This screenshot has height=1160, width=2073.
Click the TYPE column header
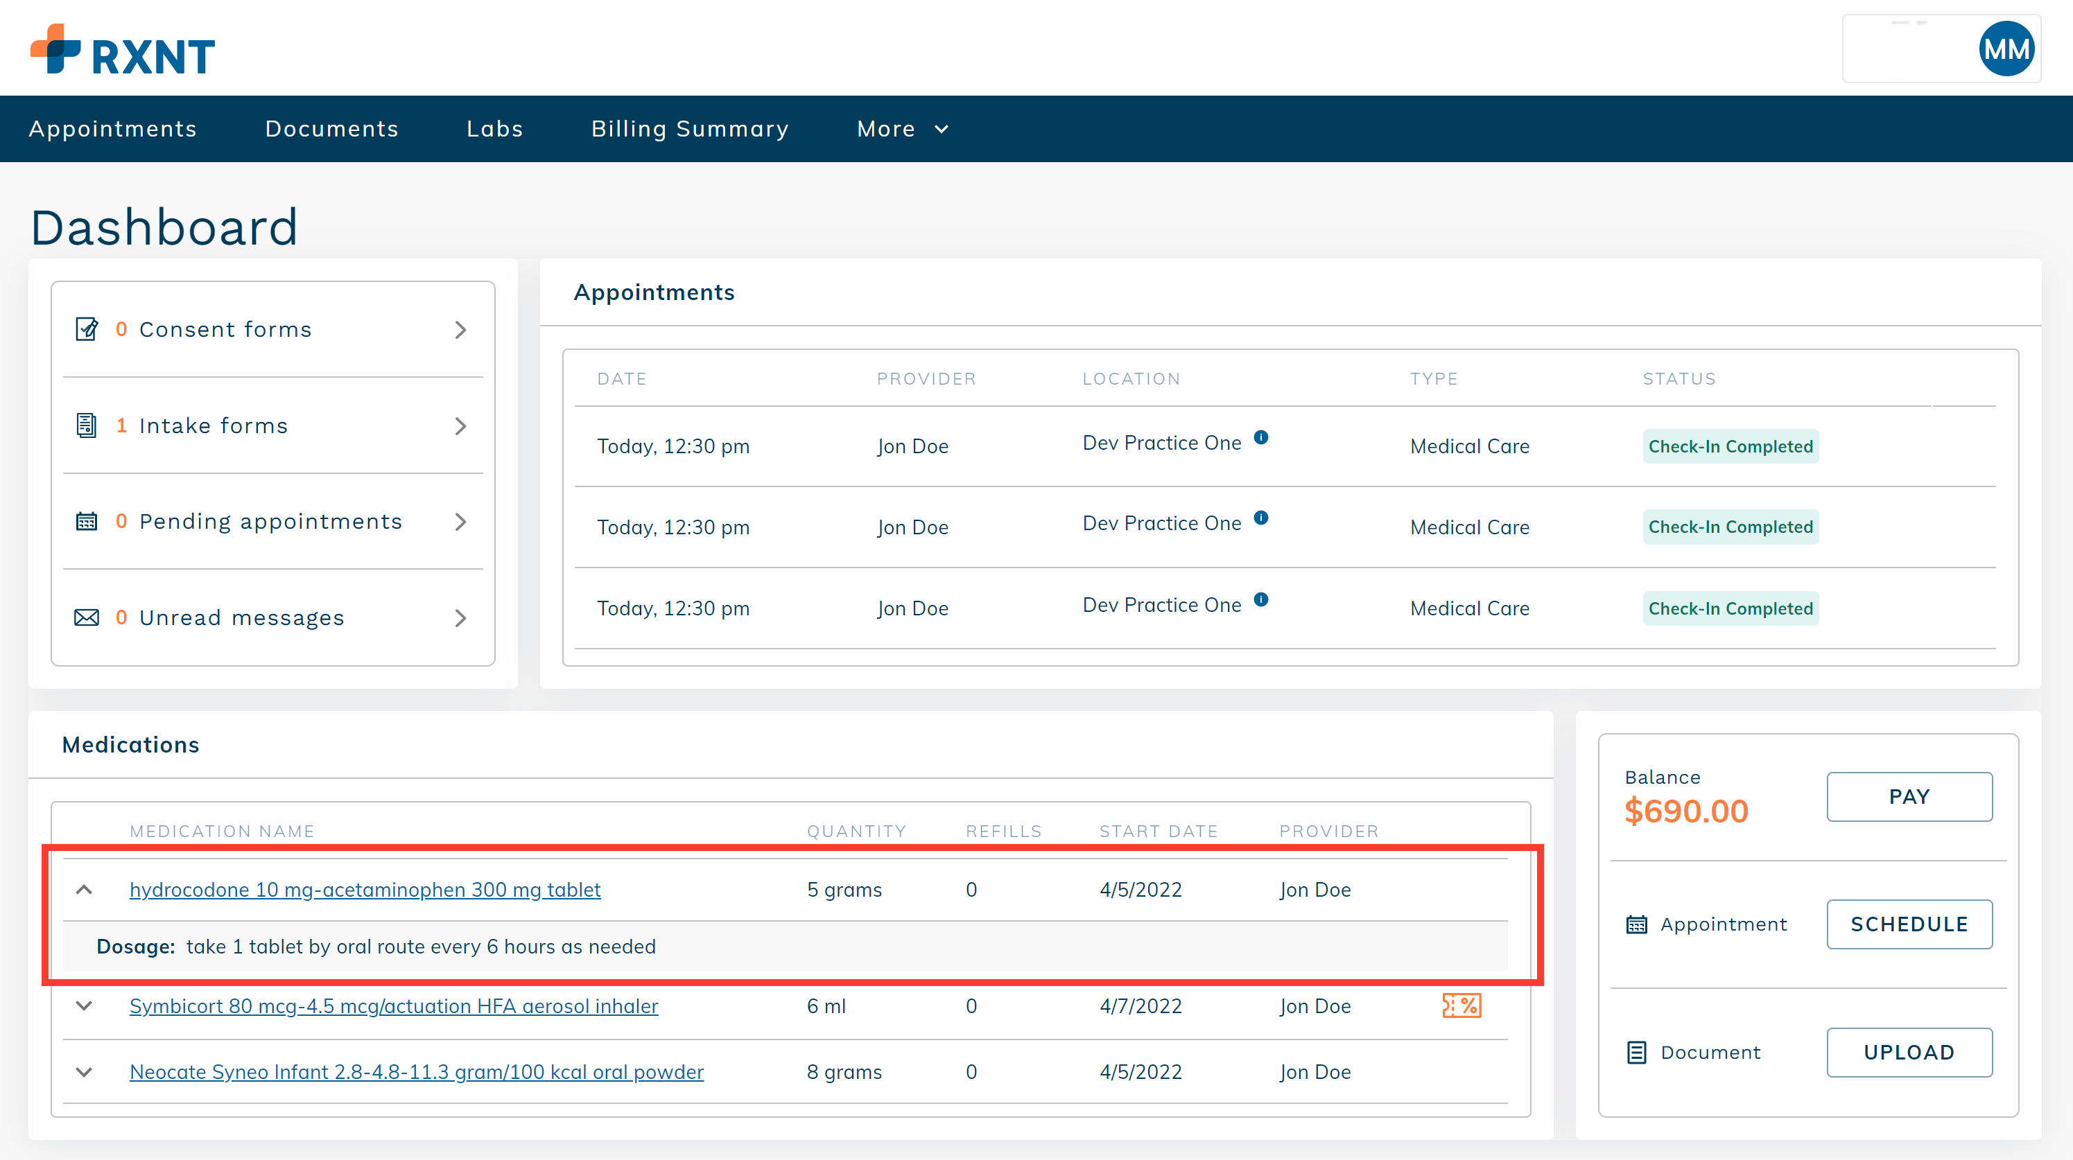point(1434,379)
